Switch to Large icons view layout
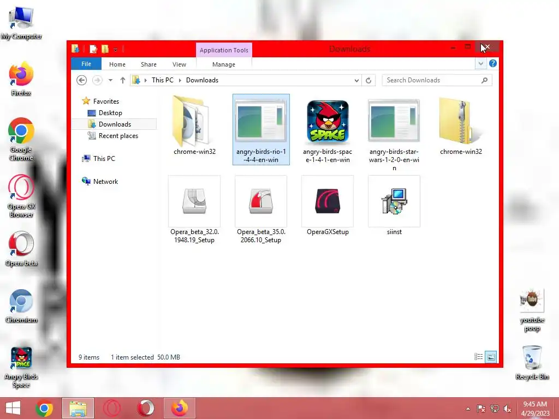The height and width of the screenshot is (419, 559). point(491,357)
